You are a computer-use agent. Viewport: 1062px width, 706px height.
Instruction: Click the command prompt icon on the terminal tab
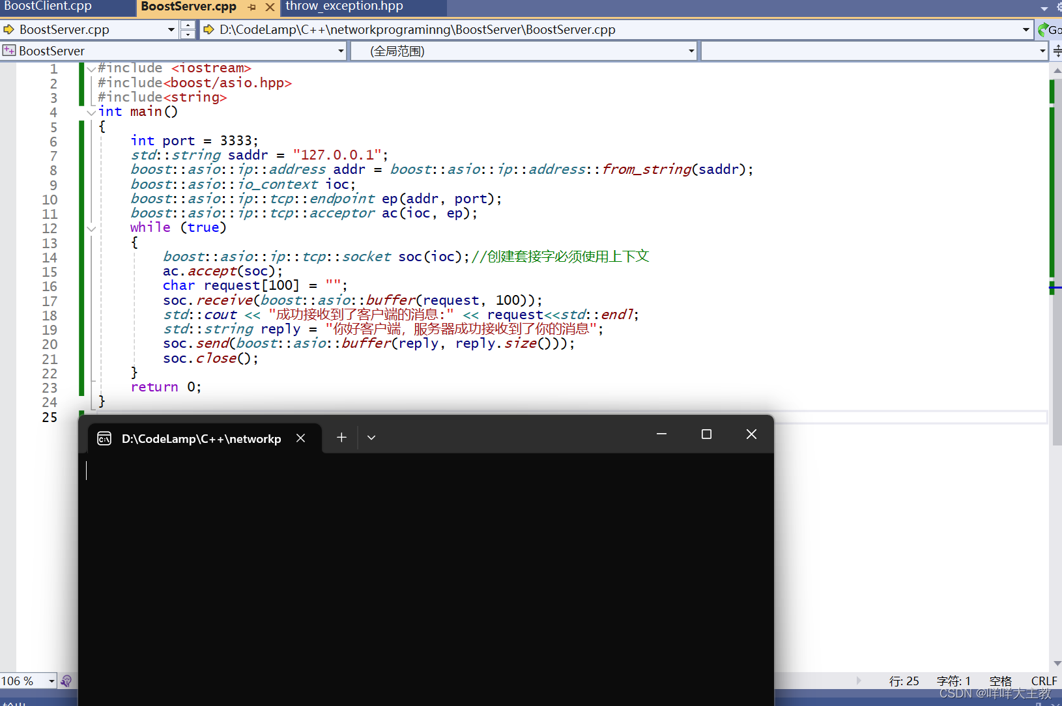104,438
